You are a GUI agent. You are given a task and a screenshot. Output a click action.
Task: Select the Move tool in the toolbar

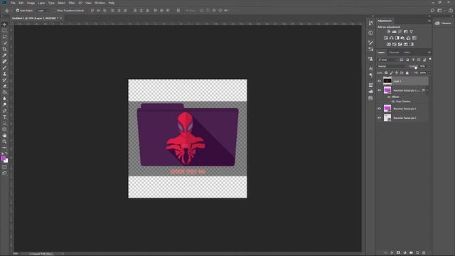[4, 24]
